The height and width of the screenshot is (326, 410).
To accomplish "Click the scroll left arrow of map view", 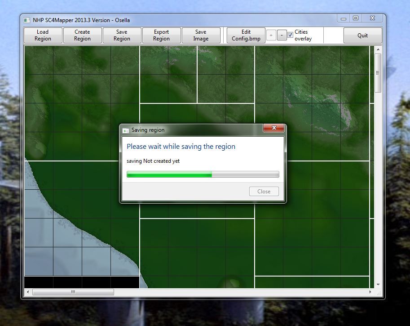I will click(28, 292).
